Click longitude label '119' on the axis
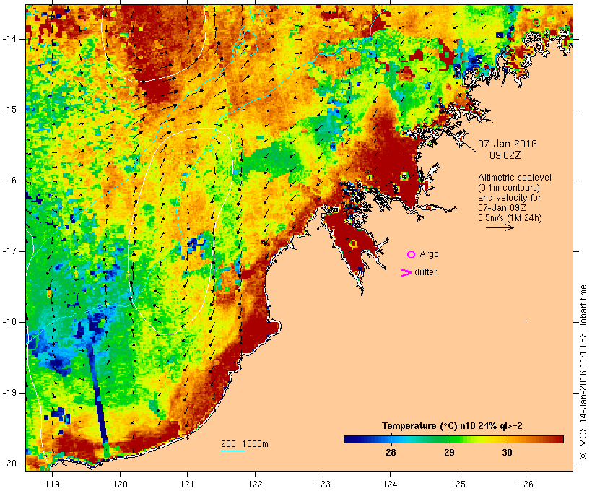 52,484
